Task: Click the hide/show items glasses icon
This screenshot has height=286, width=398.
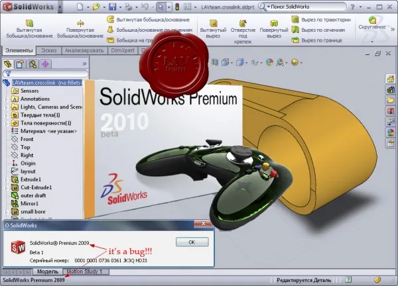Action: [255, 62]
